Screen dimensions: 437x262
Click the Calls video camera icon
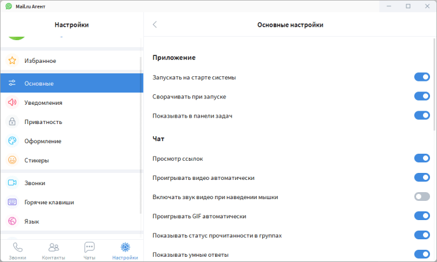pyautogui.click(x=12, y=183)
